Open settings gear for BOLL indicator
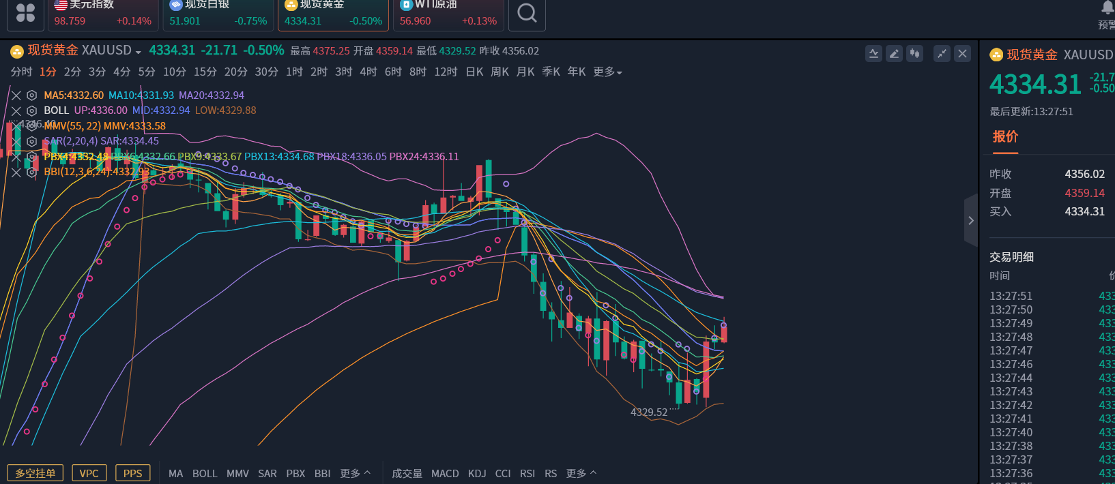This screenshot has width=1115, height=484. click(31, 110)
